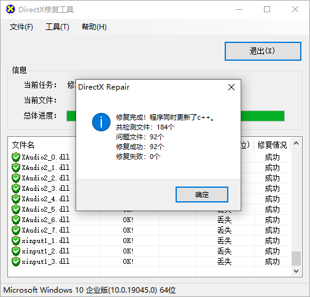Image resolution: width=310 pixels, height=297 pixels.
Task: Click the list scrollbar down arrow
Action: 296,271
